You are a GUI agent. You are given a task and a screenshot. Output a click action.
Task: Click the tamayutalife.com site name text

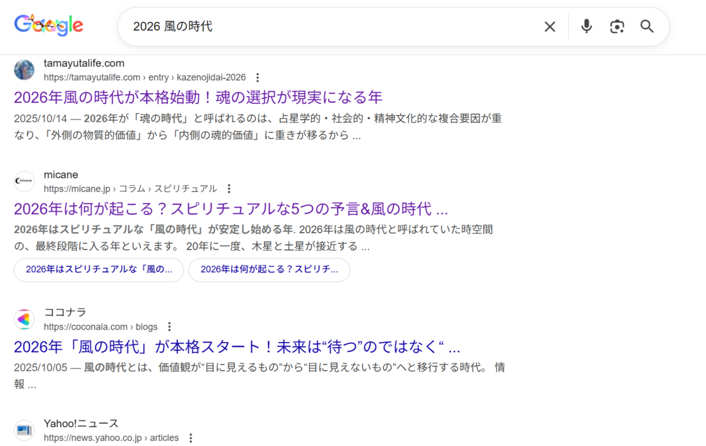coord(84,63)
